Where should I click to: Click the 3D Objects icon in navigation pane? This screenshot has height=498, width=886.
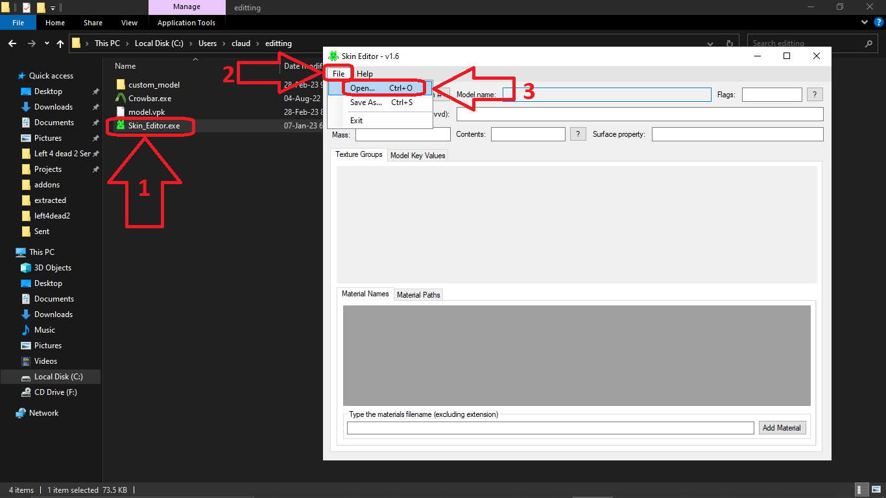26,268
